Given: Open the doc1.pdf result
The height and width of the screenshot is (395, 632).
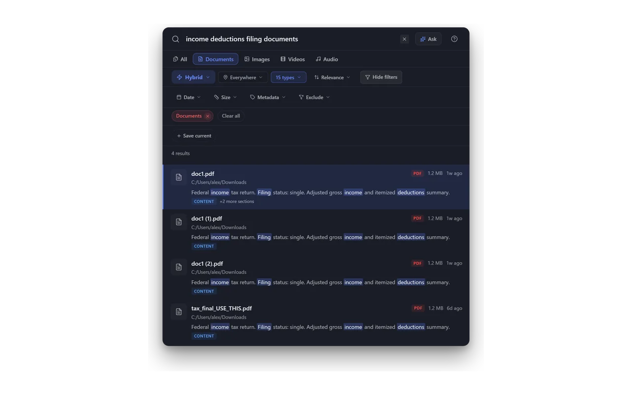Looking at the screenshot, I should (x=316, y=187).
